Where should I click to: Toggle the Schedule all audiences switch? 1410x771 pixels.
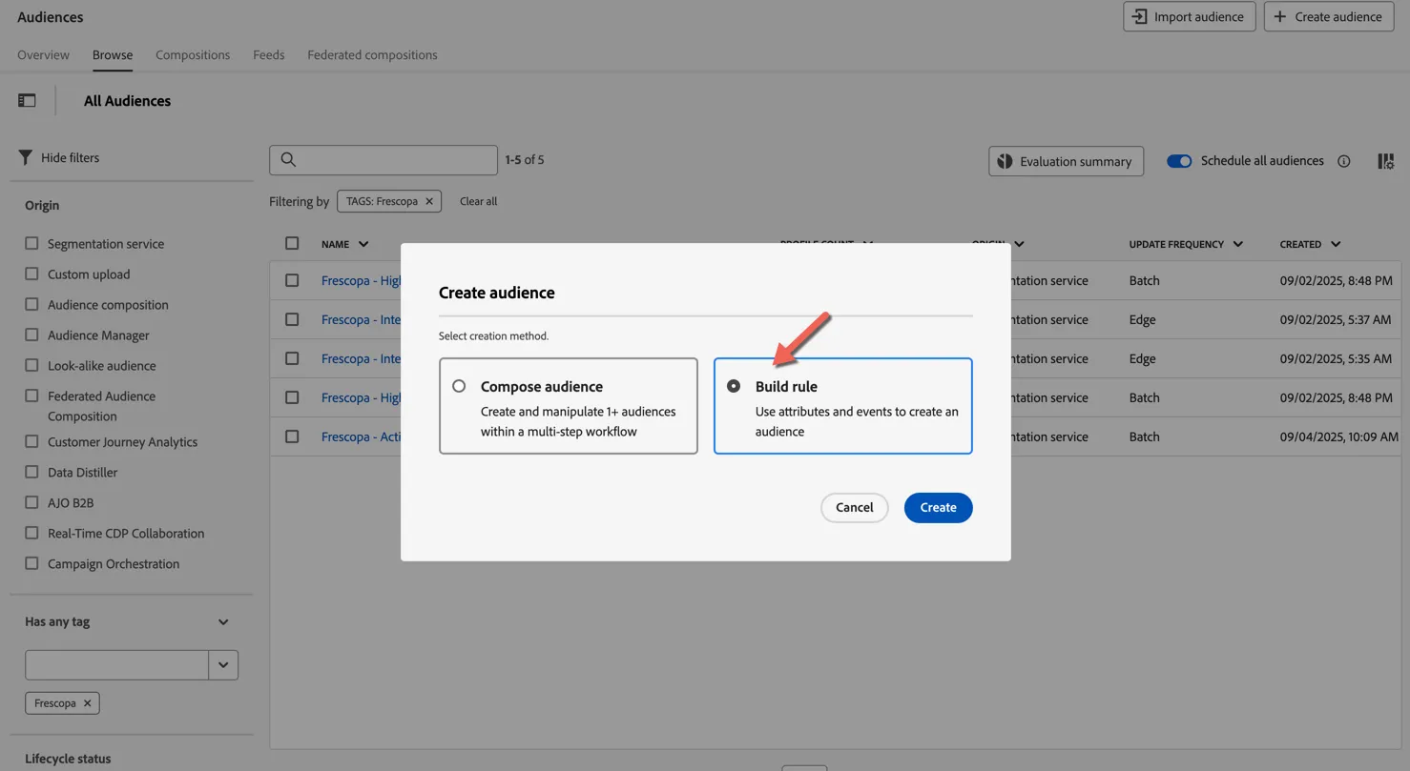tap(1179, 161)
